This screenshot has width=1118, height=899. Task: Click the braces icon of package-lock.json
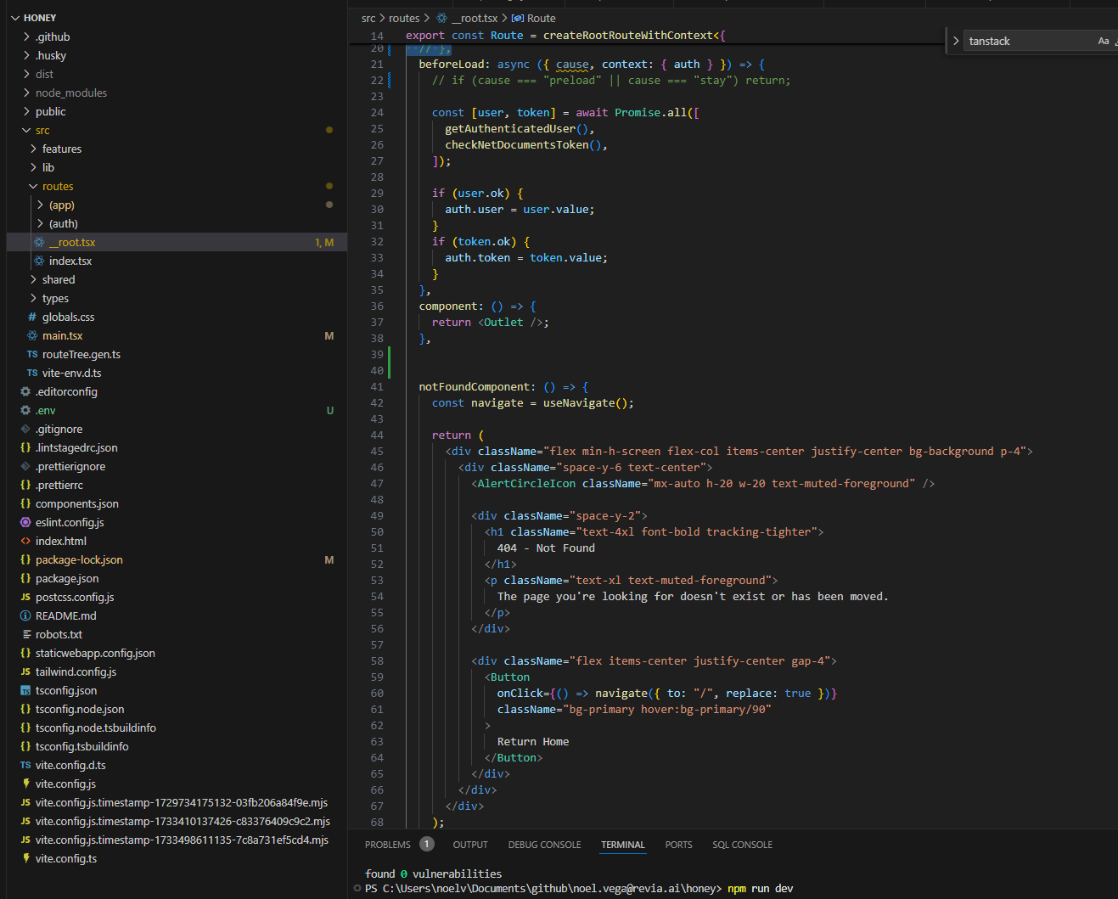(25, 559)
